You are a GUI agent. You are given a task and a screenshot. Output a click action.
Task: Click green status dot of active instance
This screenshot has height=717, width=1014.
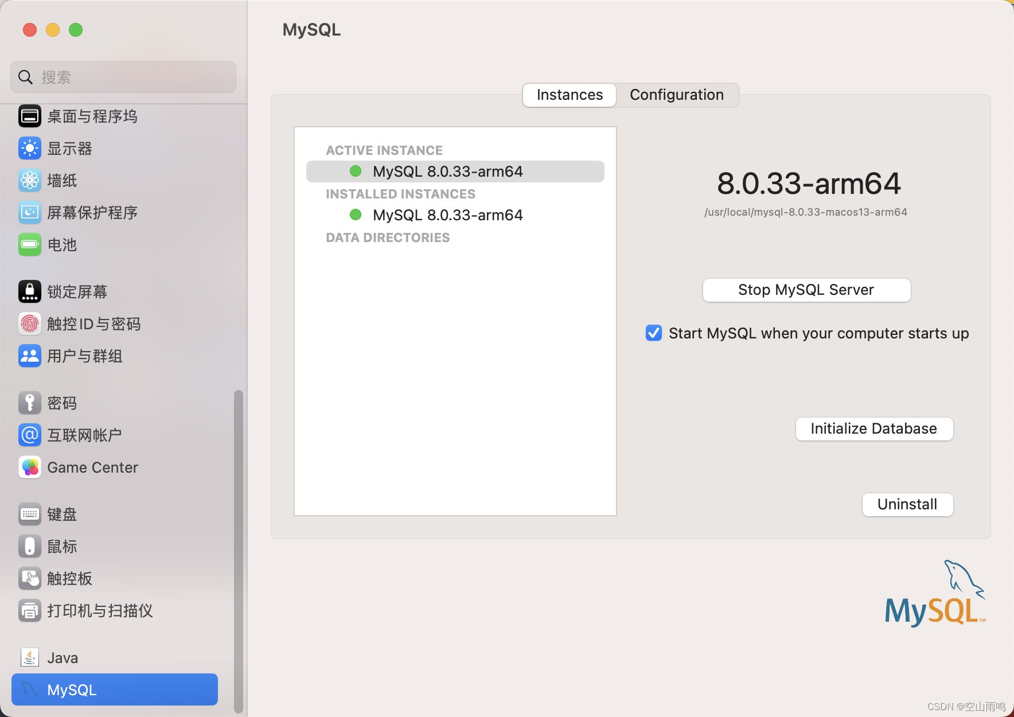point(356,171)
